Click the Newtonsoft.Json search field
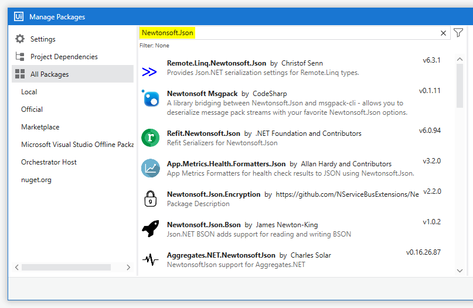 tap(294, 33)
